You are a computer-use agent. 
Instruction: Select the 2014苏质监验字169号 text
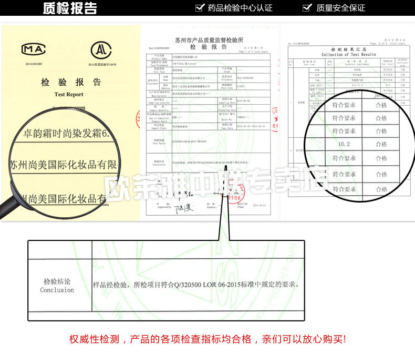102,64
